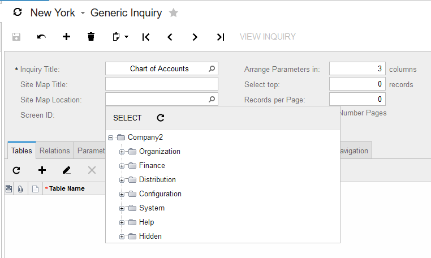The image size is (431, 258).
Task: Expand the Finance folder node
Action: [122, 166]
